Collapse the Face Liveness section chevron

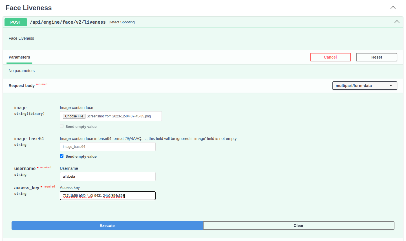(x=393, y=8)
